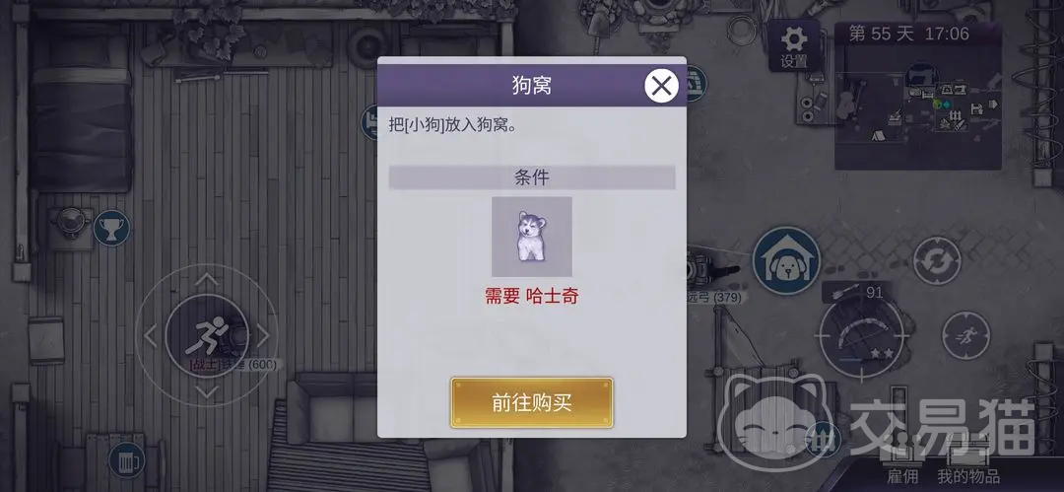Image resolution: width=1064 pixels, height=492 pixels.
Task: Tap the joystick up arrow
Action: pos(206,278)
